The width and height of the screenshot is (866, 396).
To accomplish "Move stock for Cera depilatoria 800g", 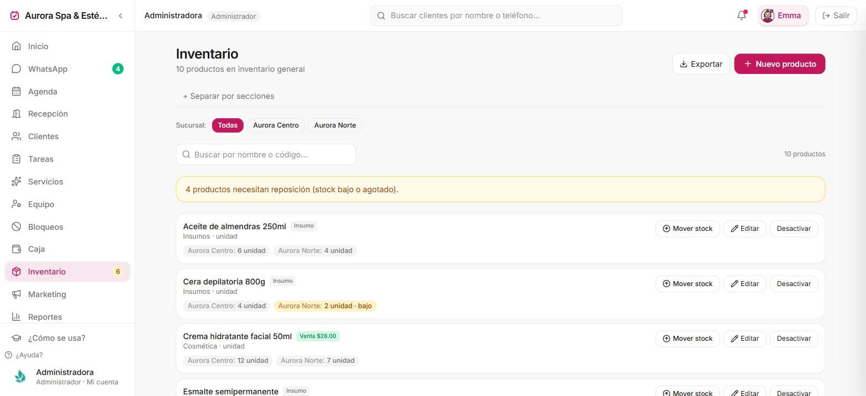I will [688, 284].
